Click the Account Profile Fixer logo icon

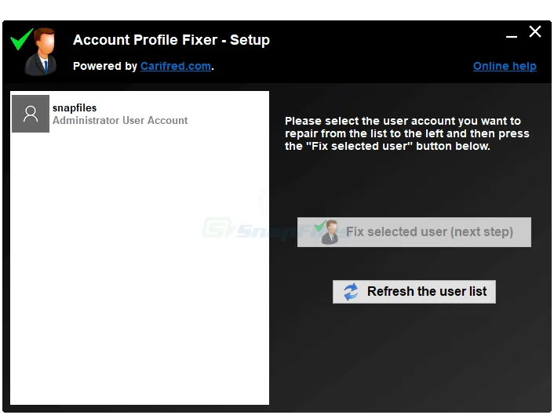click(x=35, y=52)
